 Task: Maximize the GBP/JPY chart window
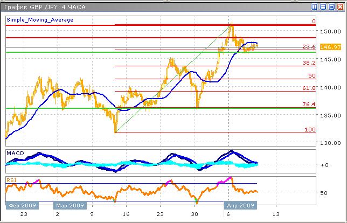331,6
